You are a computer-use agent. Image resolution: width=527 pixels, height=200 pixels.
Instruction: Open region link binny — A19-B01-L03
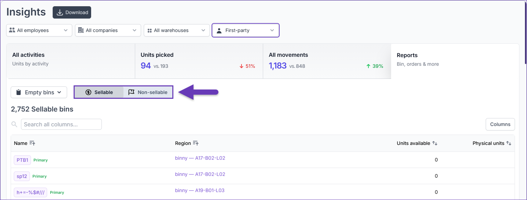click(x=200, y=190)
